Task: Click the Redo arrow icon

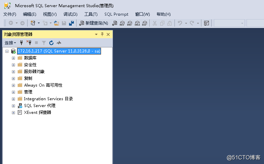Action: pyautogui.click(x=192, y=23)
